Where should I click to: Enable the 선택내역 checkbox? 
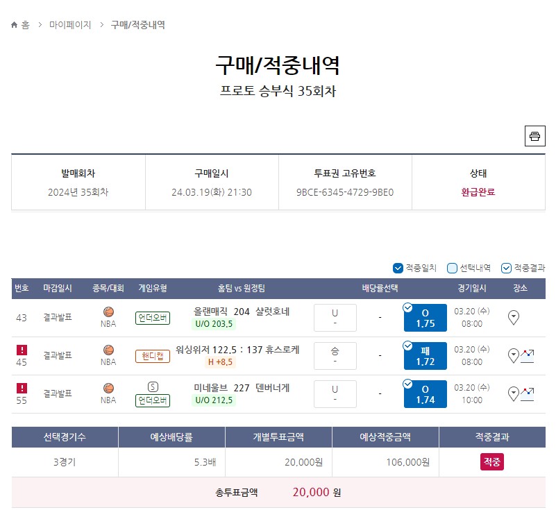click(x=452, y=269)
